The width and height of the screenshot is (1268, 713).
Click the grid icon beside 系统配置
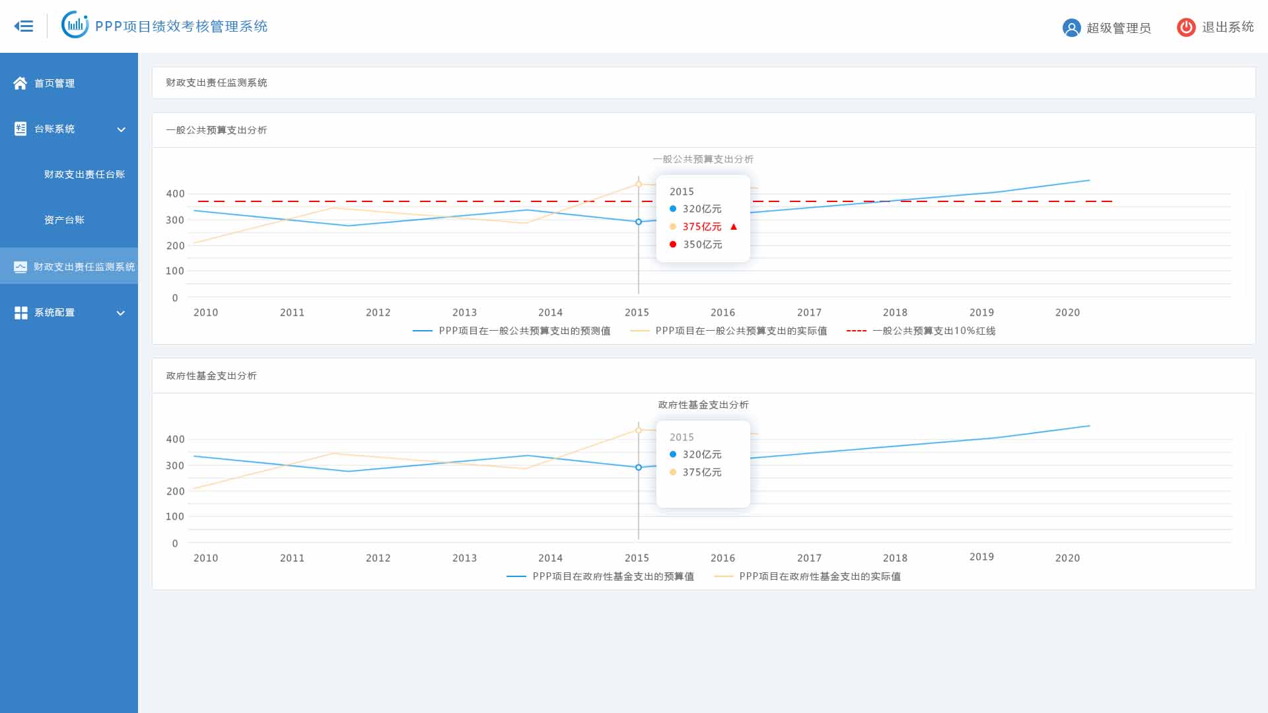(20, 313)
